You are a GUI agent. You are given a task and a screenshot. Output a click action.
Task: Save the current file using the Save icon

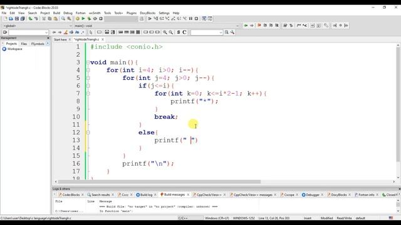point(17,19)
